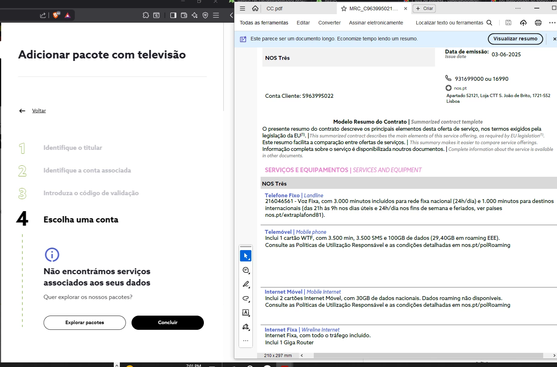Click Visualizar resumo button

click(515, 39)
